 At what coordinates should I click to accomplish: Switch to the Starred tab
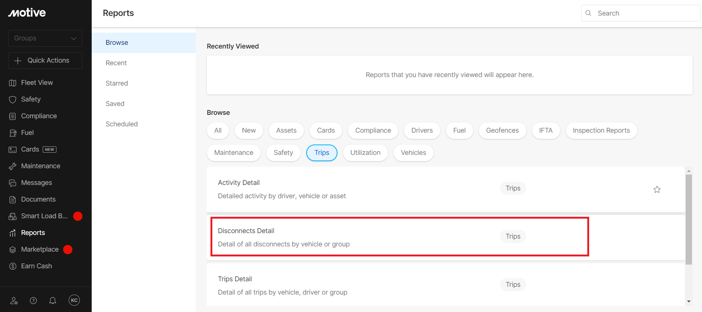tap(117, 83)
